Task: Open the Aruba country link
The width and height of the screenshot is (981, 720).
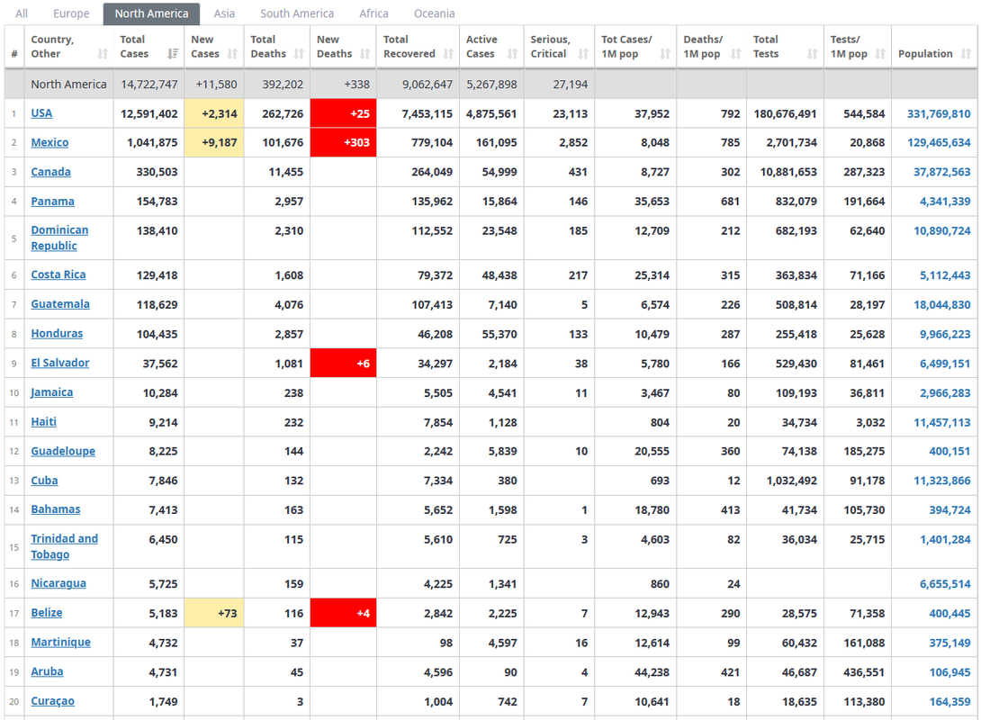Action: (47, 671)
